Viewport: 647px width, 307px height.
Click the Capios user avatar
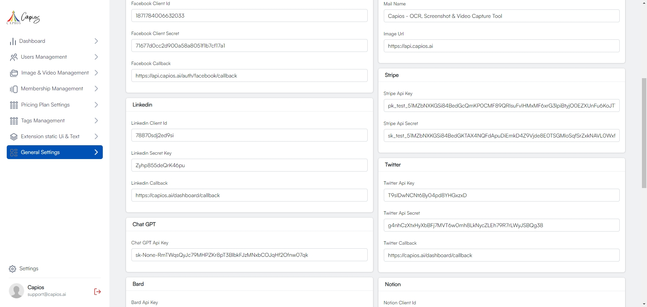pos(17,291)
